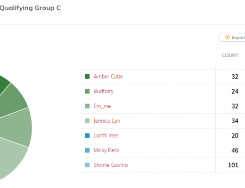This screenshot has width=245, height=188.
Task: Click Shanie Gaviria's count value 101
Action: [233, 165]
